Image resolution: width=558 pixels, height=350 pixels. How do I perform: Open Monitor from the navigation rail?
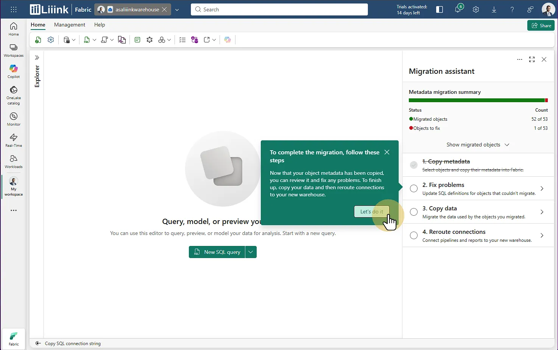(x=14, y=119)
